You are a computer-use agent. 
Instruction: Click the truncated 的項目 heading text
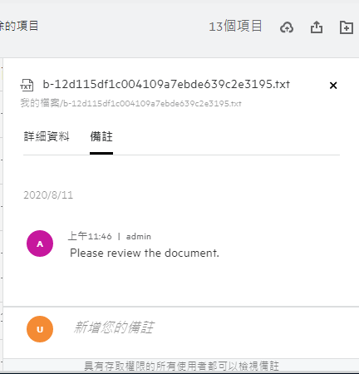point(19,26)
